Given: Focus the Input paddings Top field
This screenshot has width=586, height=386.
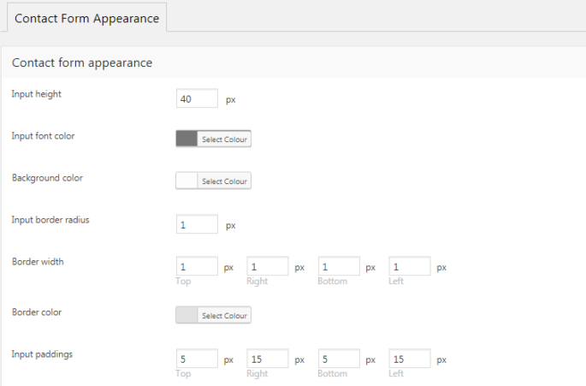Looking at the screenshot, I should (197, 358).
